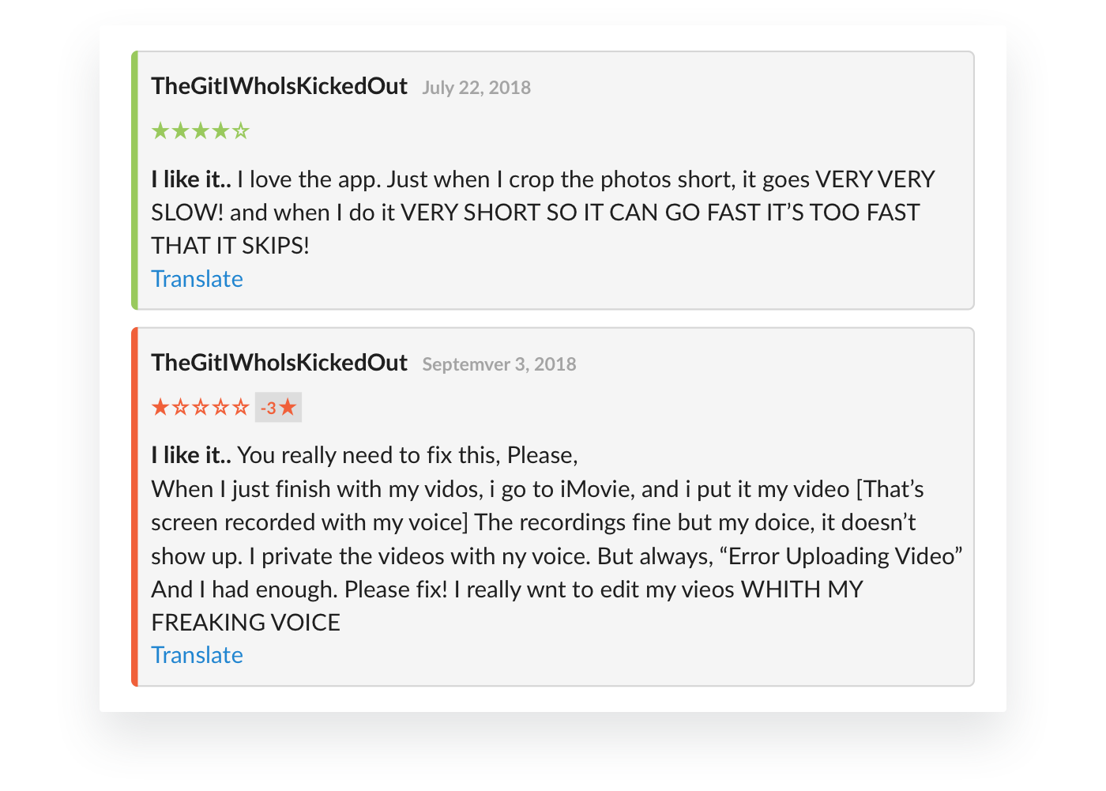Click the filled orange star in September review
1106x791 pixels.
tap(160, 408)
